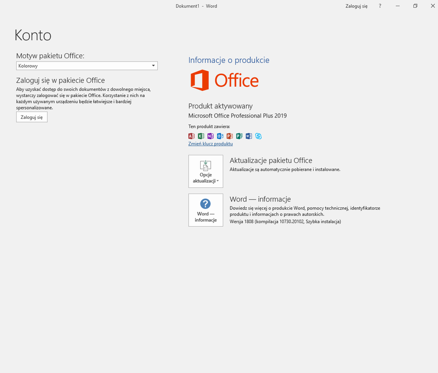Click the Ten produkt zawiera label
Screen dimensions: 438x373
coord(209,126)
